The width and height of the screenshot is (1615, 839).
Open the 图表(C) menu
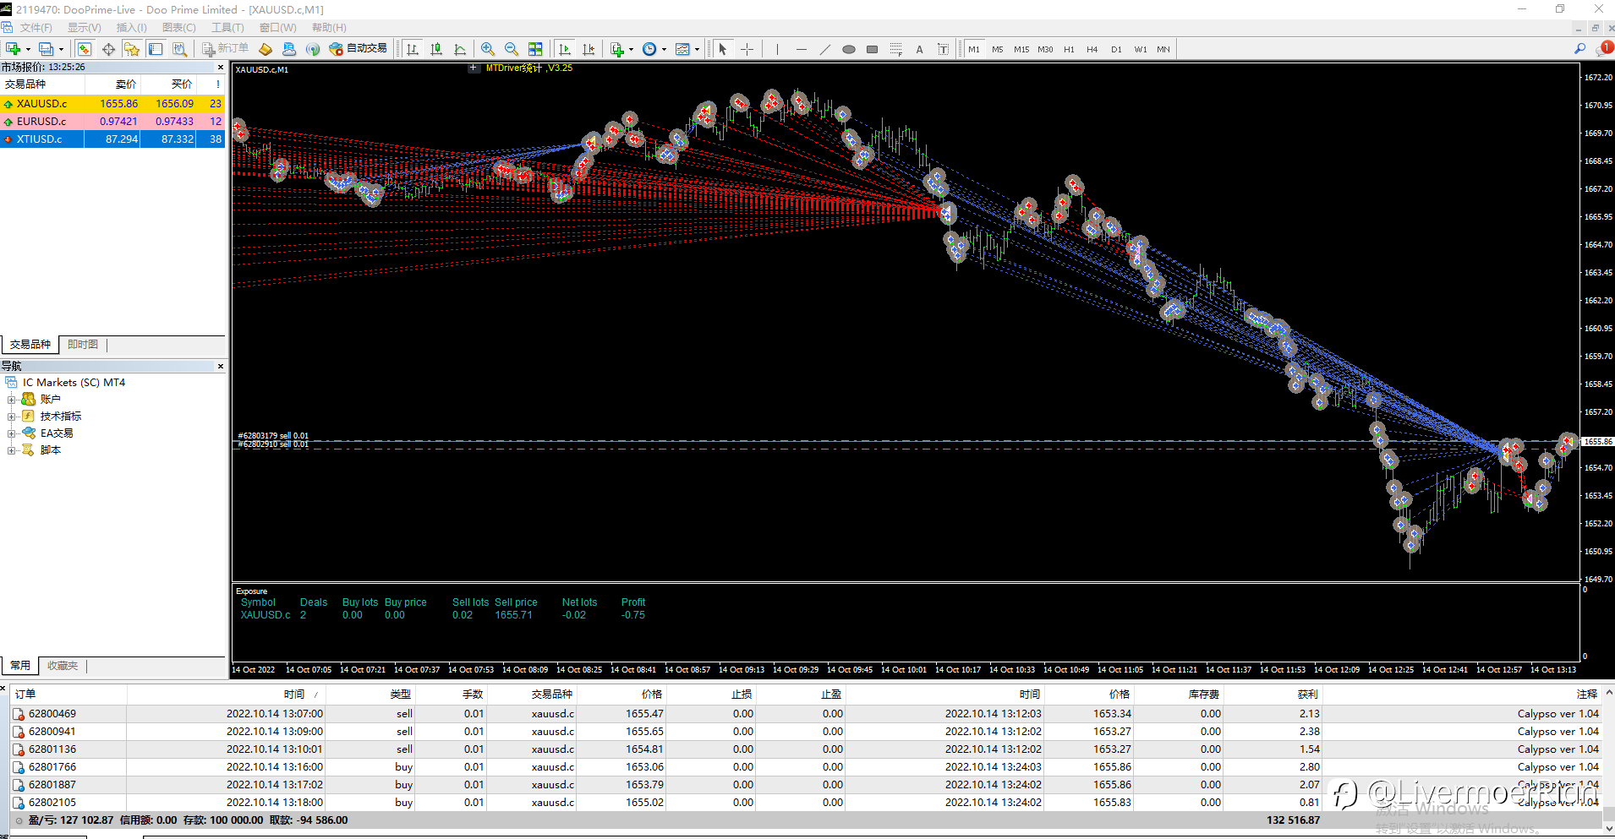[178, 28]
